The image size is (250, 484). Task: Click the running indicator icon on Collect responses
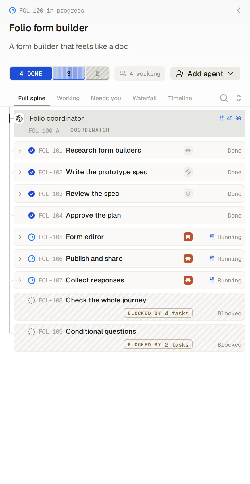212,280
